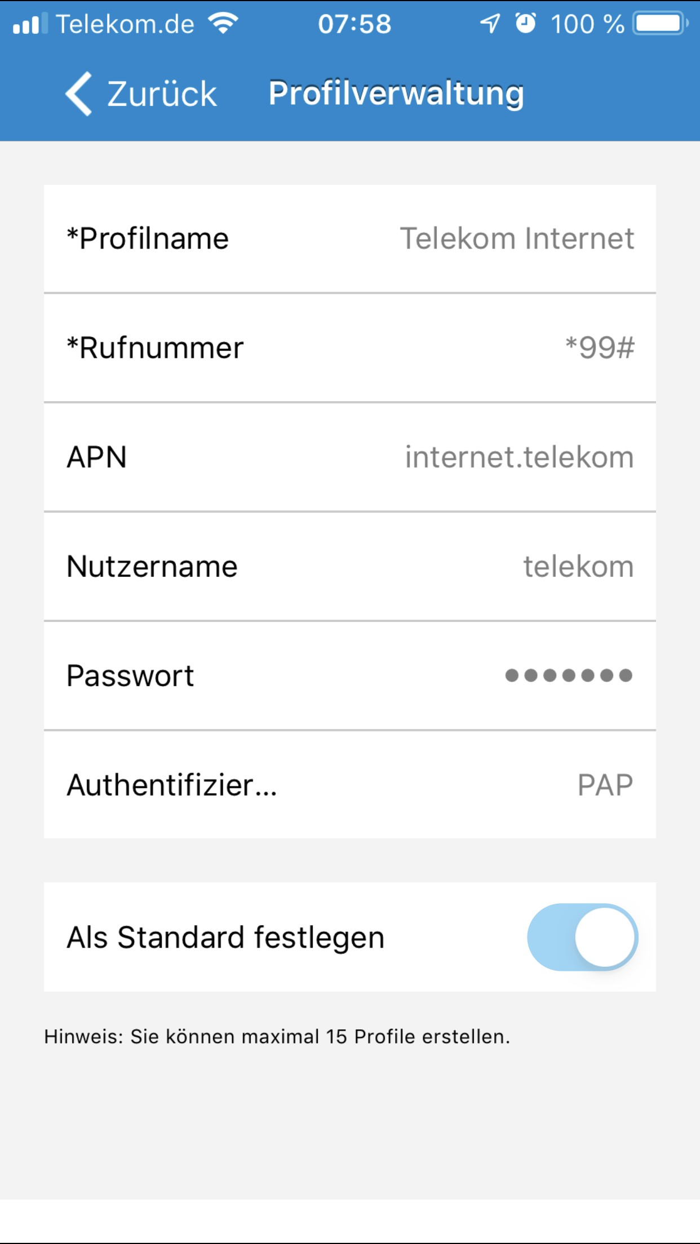This screenshot has height=1244, width=700.
Task: Edit the Profilname field Telekom Internet
Action: pos(517,238)
